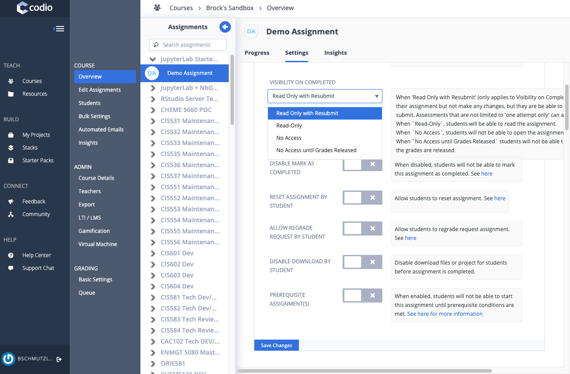Expand the RStudio Server Te module

[x=153, y=99]
